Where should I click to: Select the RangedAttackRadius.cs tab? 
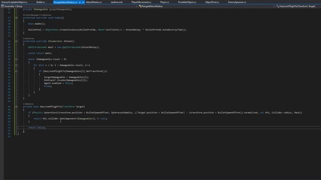65,2
